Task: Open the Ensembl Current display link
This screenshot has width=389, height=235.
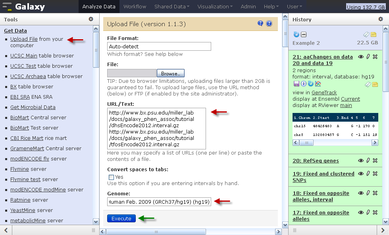Action: [350, 99]
